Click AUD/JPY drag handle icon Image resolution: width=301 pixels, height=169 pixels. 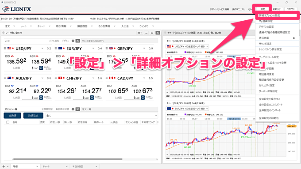[5, 78]
